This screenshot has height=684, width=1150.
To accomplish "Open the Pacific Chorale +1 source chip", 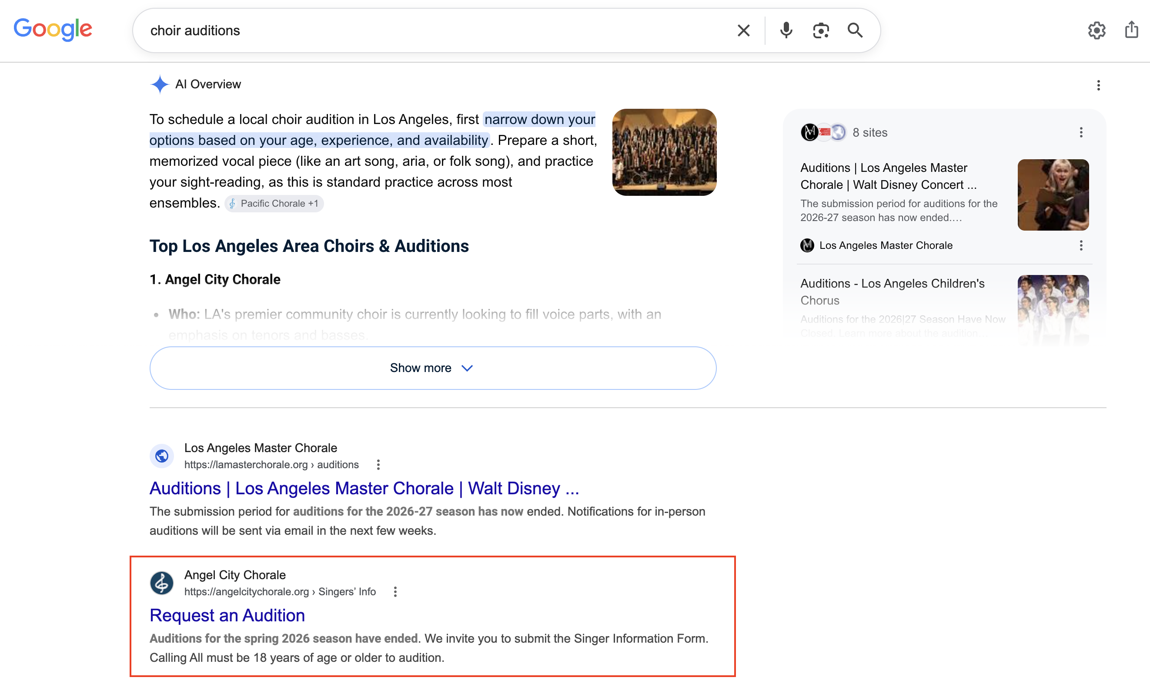I will (274, 204).
